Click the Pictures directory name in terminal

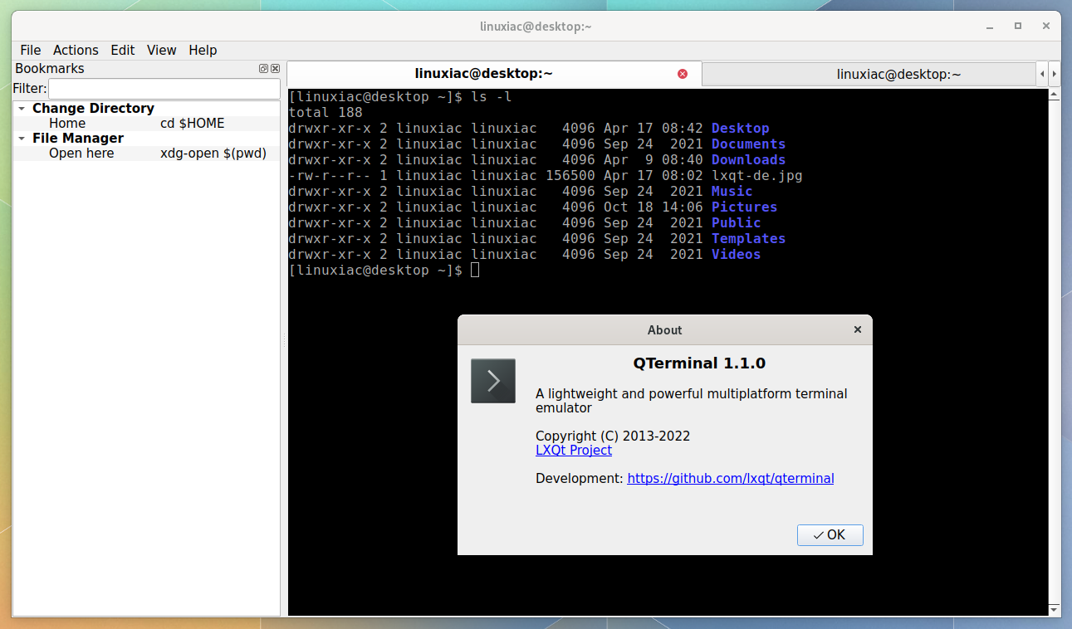tap(745, 207)
